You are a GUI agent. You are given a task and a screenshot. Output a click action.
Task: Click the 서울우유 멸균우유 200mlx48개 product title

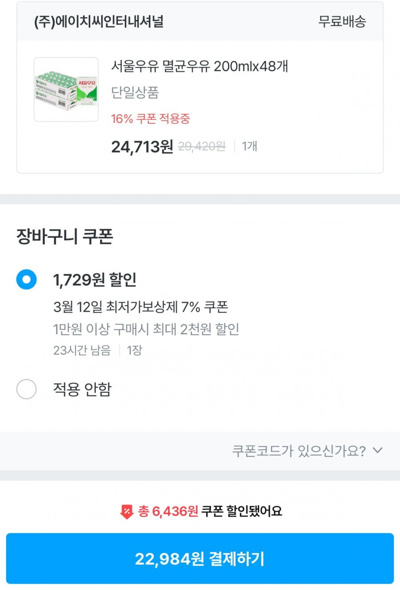tap(200, 67)
